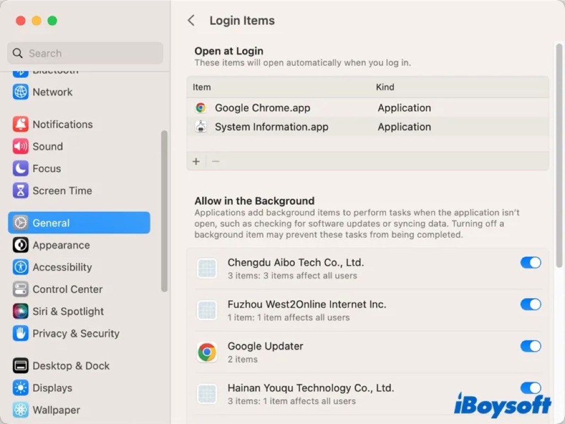Click the Privacy & Security hand icon
This screenshot has width=565, height=424.
pyautogui.click(x=20, y=333)
